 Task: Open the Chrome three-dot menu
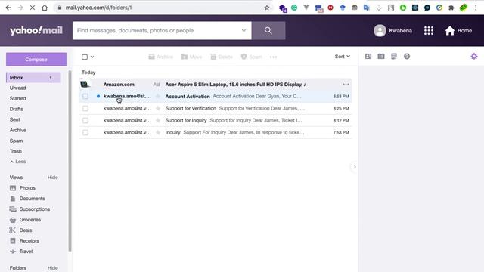(x=476, y=8)
